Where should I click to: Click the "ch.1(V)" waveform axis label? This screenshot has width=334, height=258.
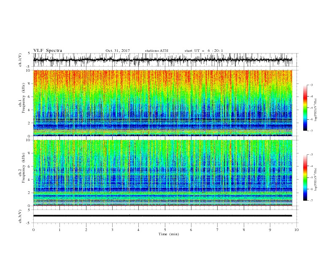click(20, 60)
